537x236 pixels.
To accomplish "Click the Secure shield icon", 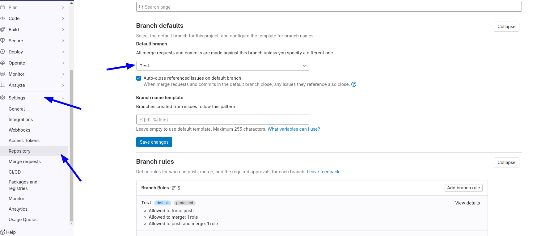I will (x=3, y=41).
